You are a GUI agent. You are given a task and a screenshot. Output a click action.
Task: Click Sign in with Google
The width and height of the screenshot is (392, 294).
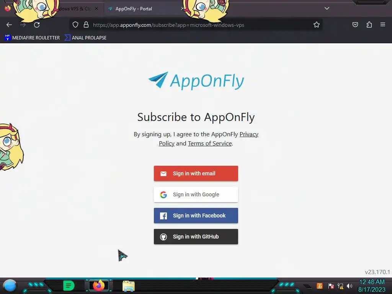coord(196,194)
